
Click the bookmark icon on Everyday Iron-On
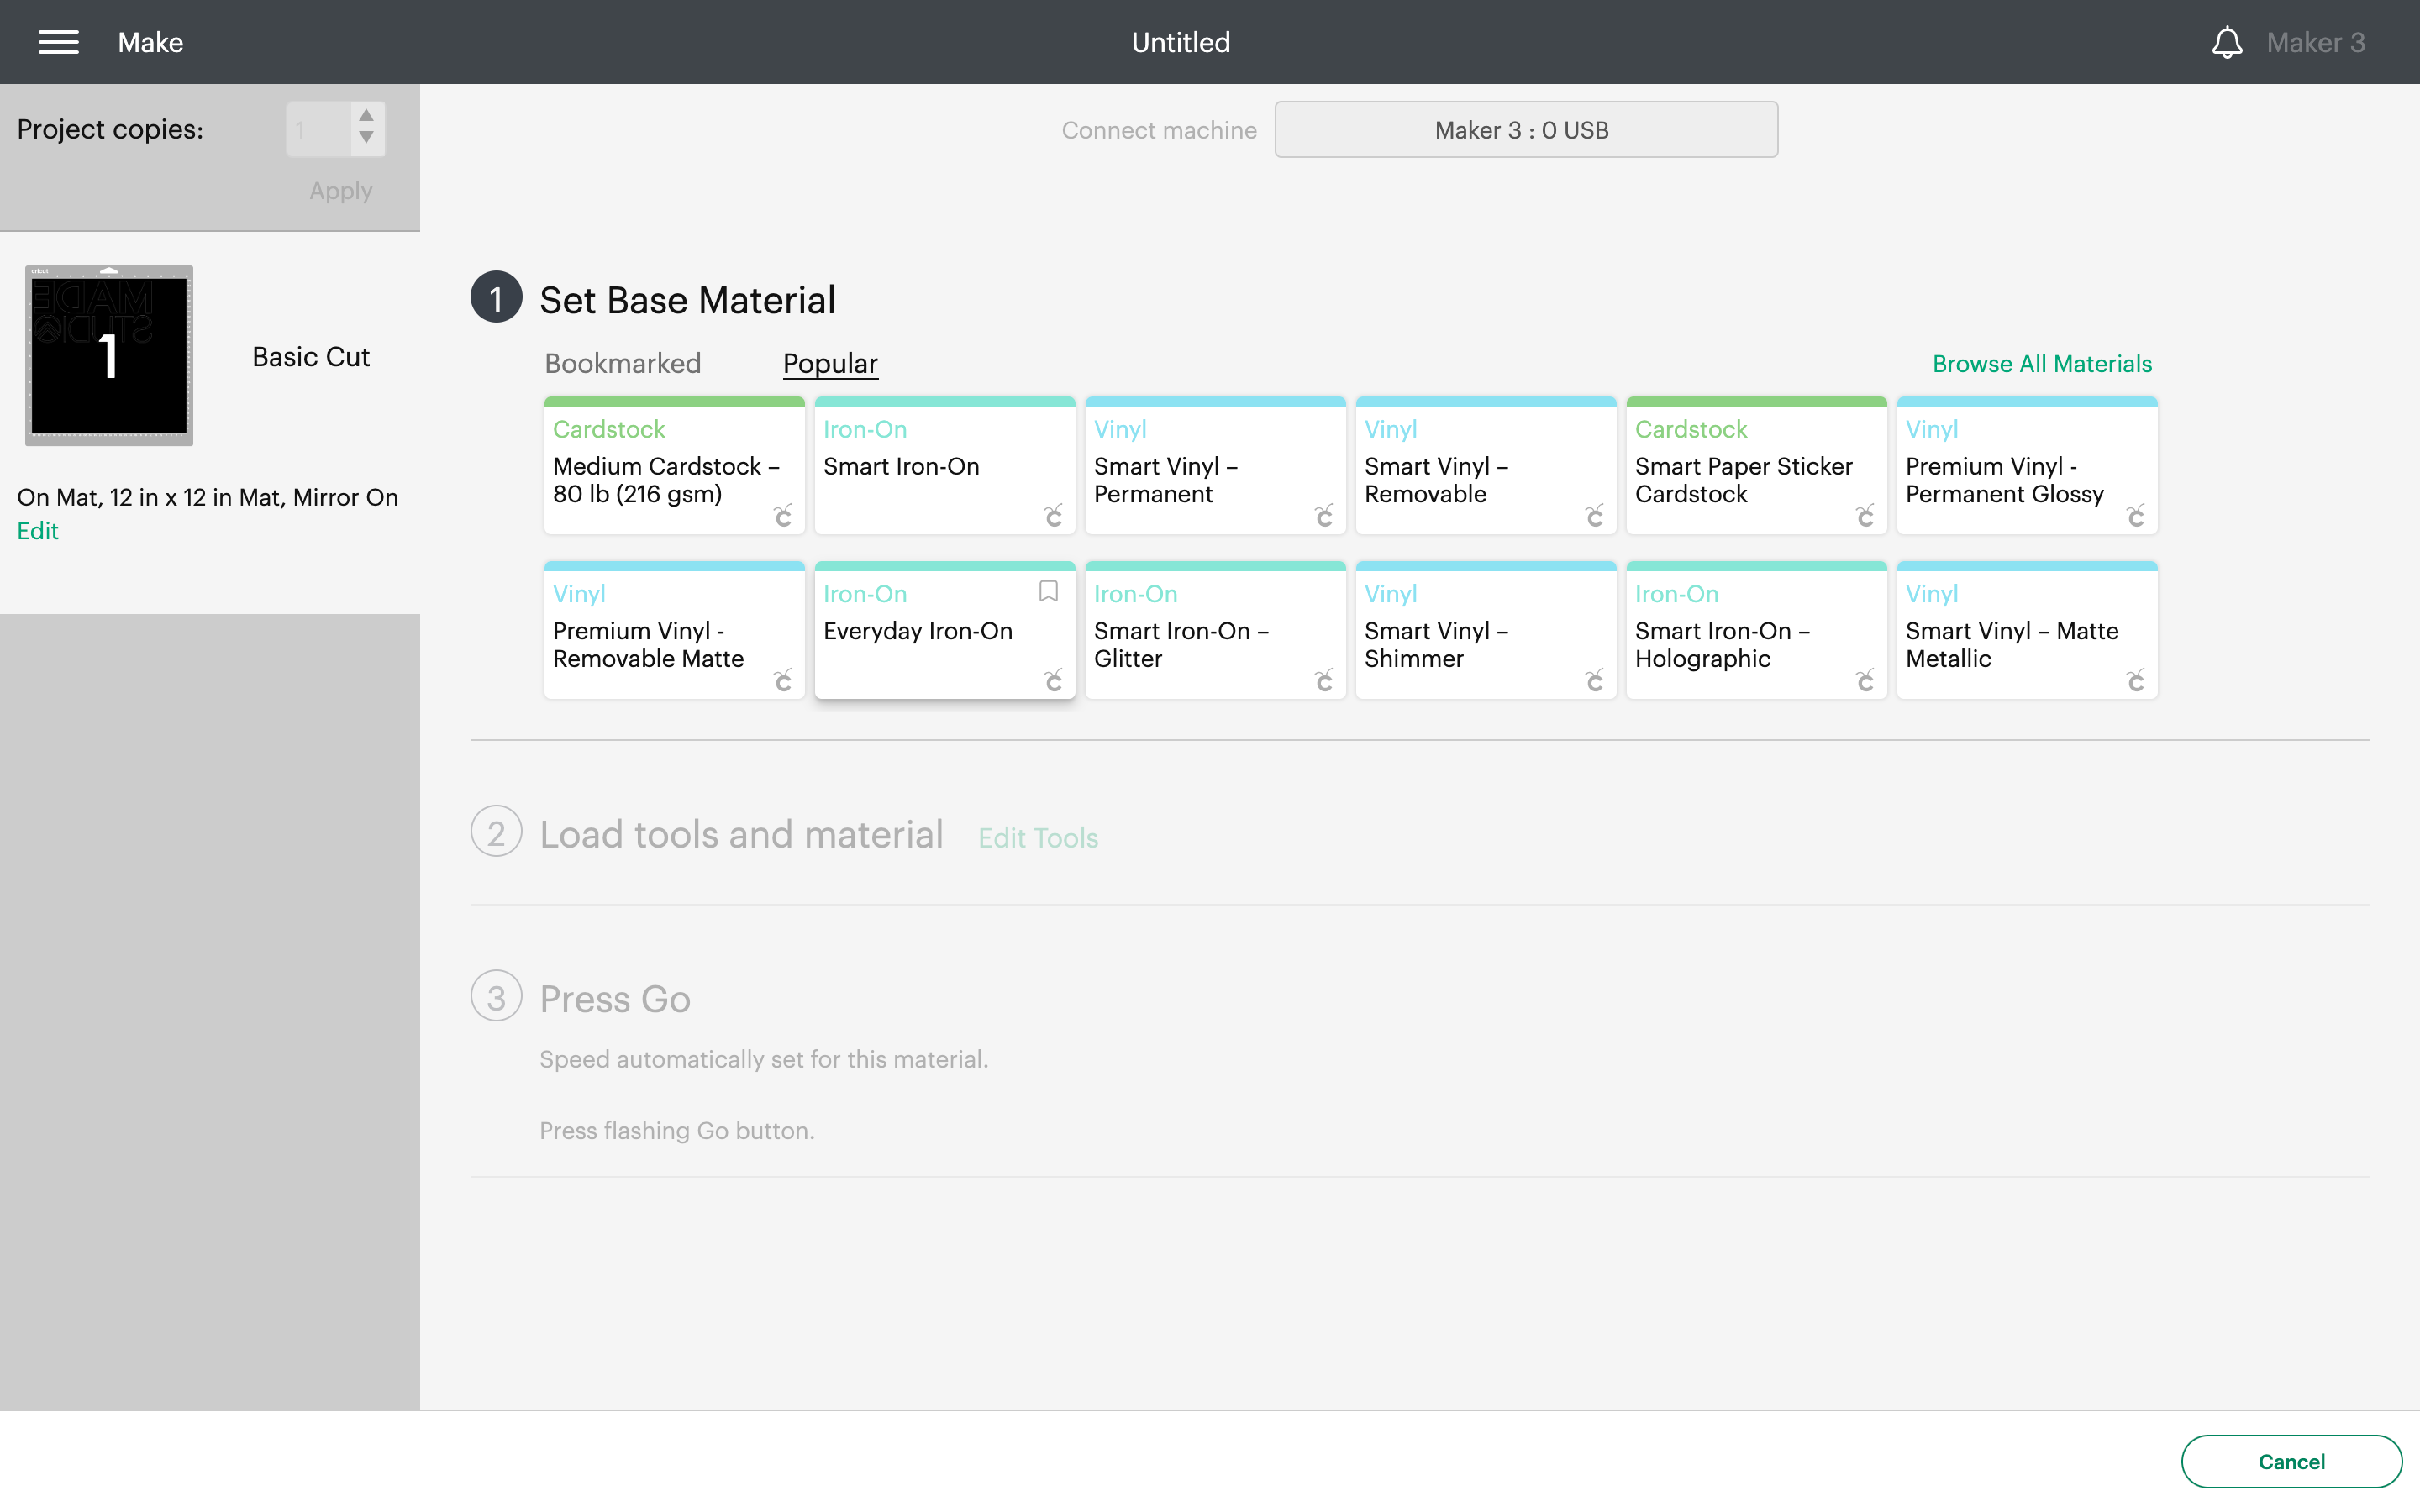tap(1047, 589)
